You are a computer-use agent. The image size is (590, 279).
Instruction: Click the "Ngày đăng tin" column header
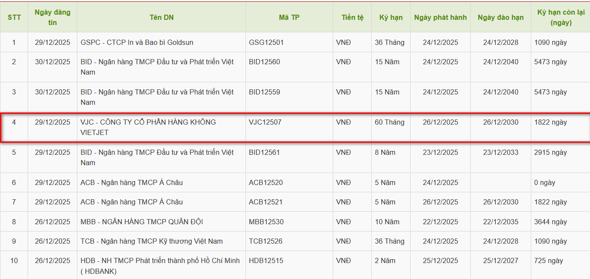[x=52, y=17]
